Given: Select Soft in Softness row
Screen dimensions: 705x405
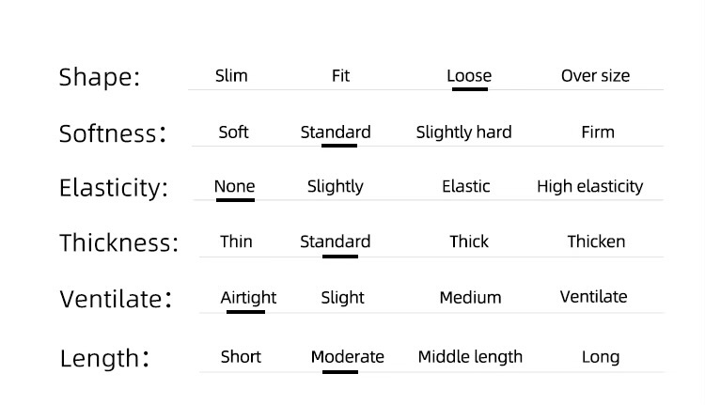Looking at the screenshot, I should point(233,132).
